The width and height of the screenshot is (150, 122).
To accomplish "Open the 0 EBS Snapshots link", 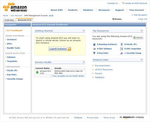I will coord(133,49).
